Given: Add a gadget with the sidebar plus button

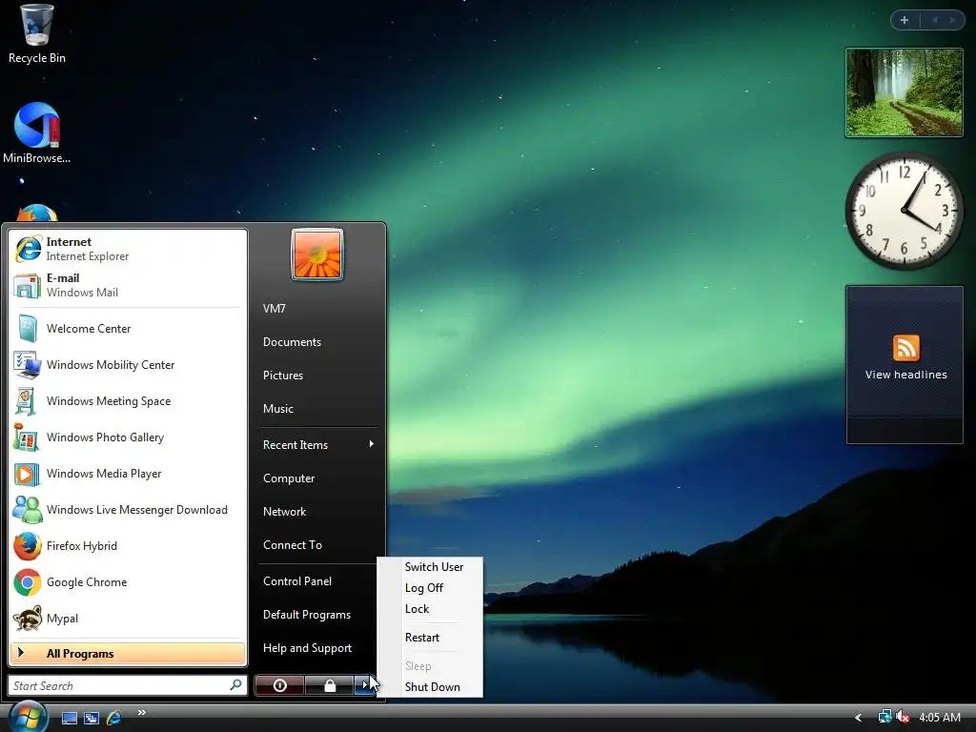Looking at the screenshot, I should pos(905,20).
